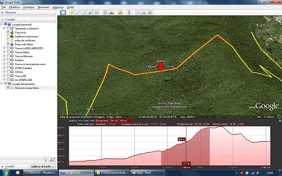Image resolution: width=282 pixels, height=176 pixels.
Task: Select the Tracce in lavorazione varie folder
Action: point(30,64)
